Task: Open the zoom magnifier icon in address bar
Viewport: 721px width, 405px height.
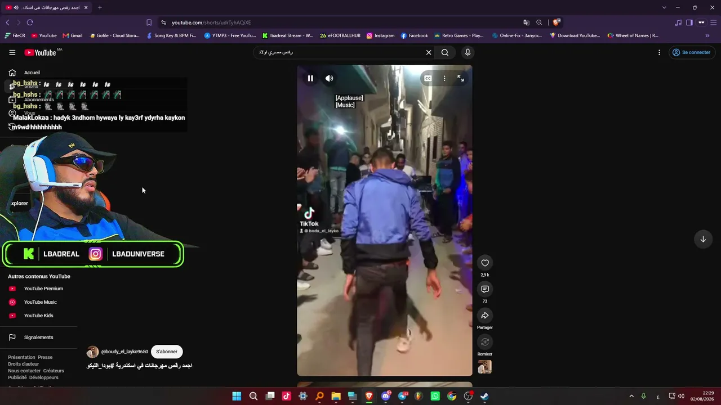Action: (539, 22)
